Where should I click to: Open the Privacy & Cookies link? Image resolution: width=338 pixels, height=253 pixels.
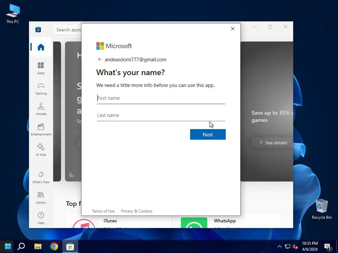point(137,211)
